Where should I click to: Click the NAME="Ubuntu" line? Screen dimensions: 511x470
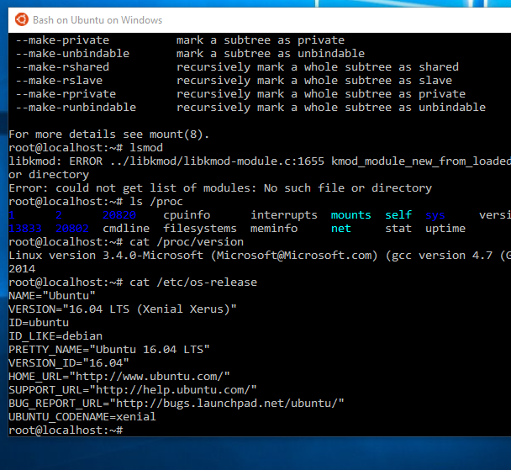tap(52, 296)
